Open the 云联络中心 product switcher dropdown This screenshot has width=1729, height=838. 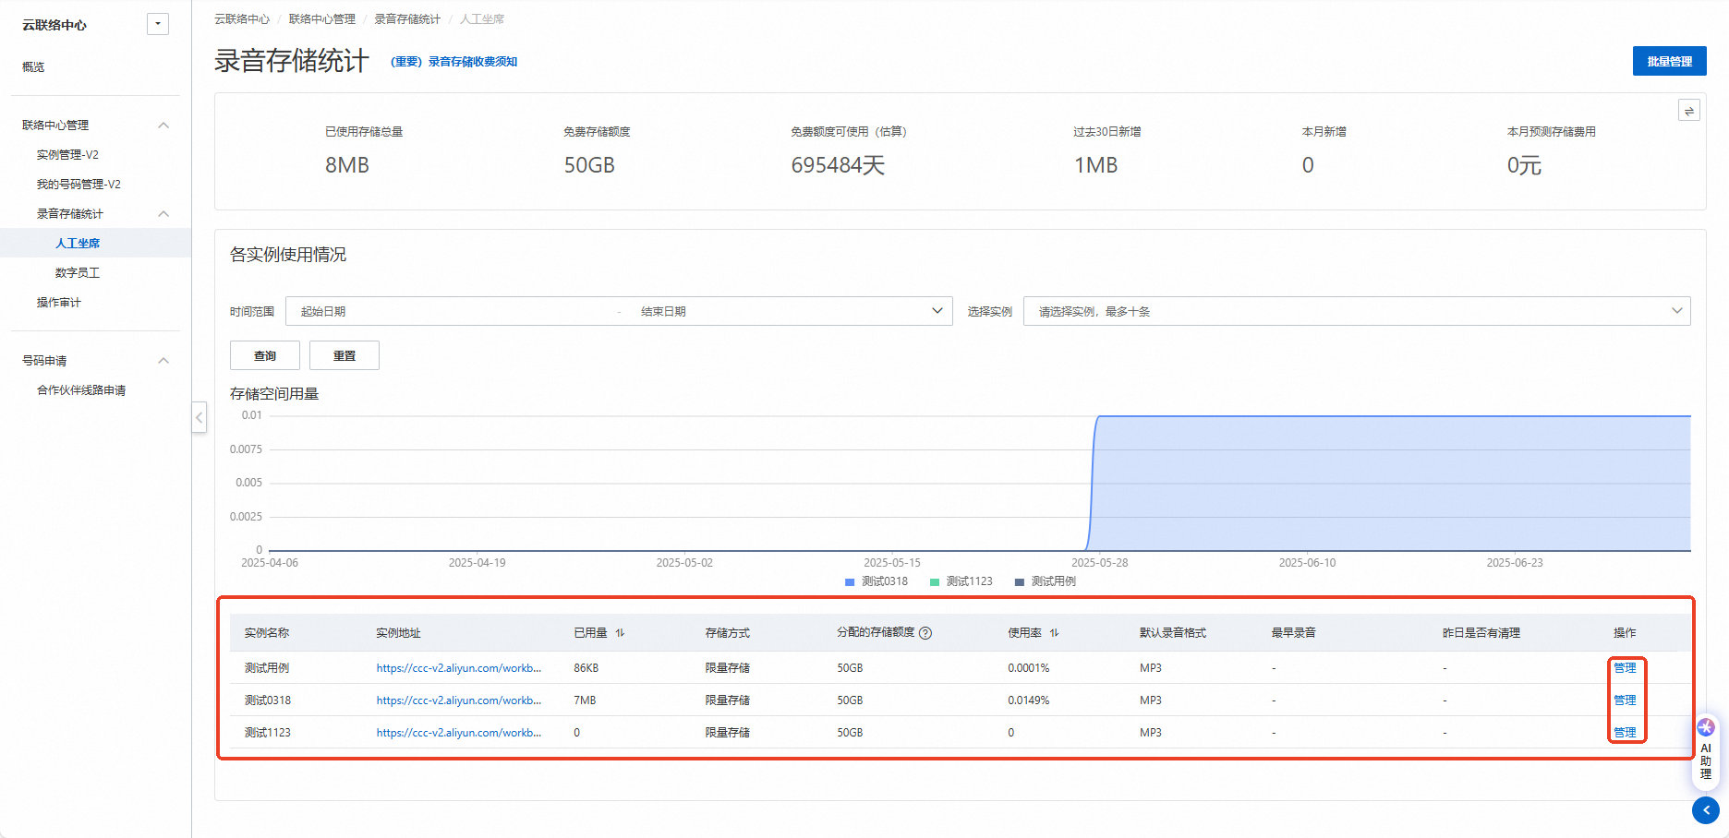[x=158, y=24]
